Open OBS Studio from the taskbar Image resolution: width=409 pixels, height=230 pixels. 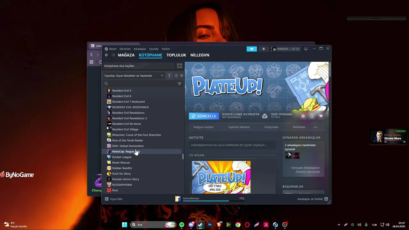[x=285, y=225]
